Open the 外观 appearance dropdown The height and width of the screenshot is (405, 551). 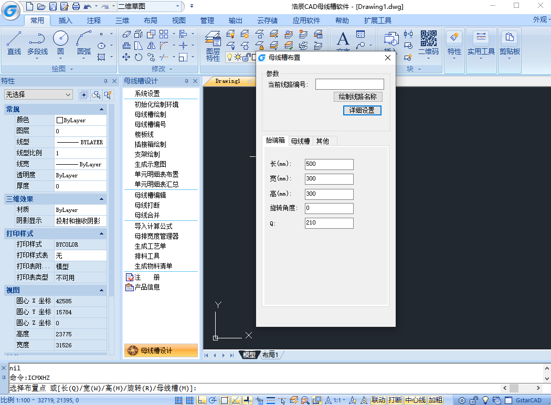coord(541,19)
